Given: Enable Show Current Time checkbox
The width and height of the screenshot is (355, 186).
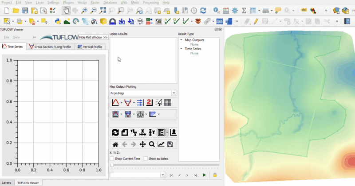Looking at the screenshot, I should (x=112, y=159).
